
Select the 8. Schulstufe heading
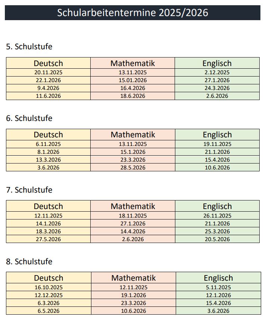[29, 261]
